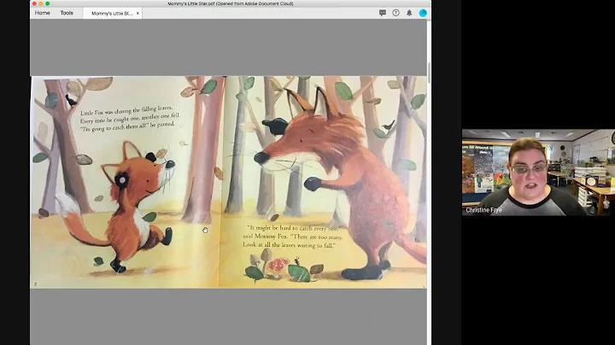Image resolution: width=615 pixels, height=345 pixels.
Task: Click the text "said Mommy Fox" on right page
Action: click(266, 237)
